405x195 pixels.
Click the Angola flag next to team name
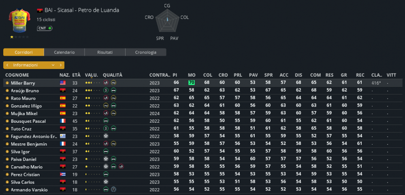[x=40, y=10]
